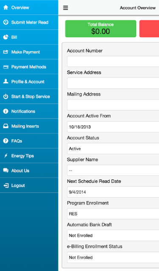Open the Profile & Account person icon
Screen dimensions: 159x271
(6, 81)
